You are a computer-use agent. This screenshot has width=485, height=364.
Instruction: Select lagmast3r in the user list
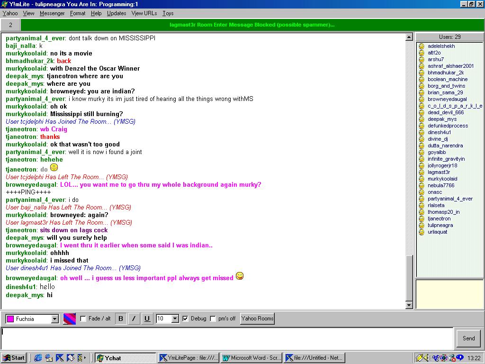(439, 173)
